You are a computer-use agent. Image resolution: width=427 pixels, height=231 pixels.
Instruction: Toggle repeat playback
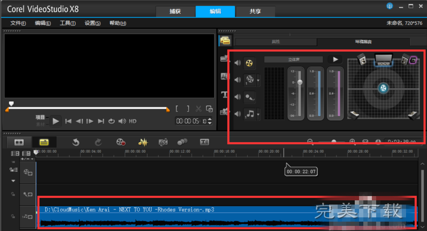[x=112, y=121]
